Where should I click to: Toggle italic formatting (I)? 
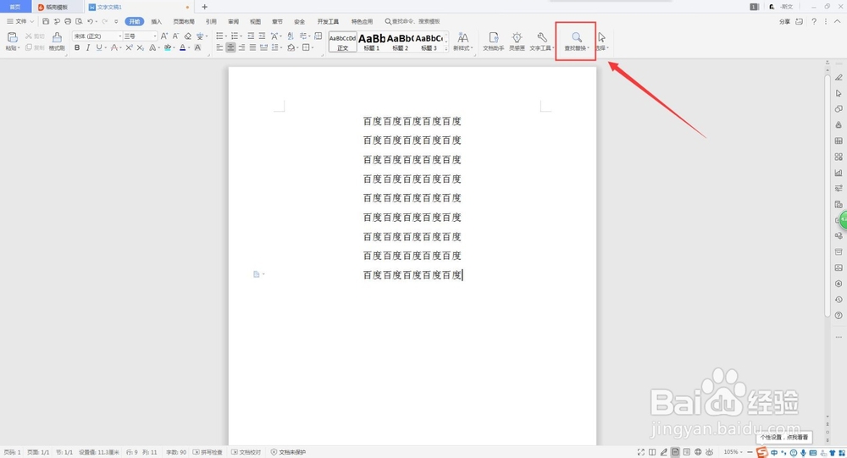88,47
